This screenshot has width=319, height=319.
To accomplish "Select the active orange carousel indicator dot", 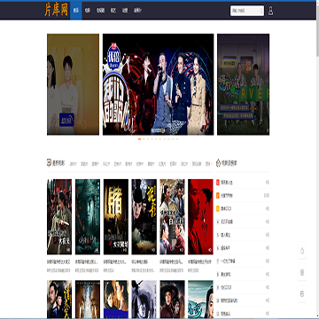I will pyautogui.click(x=139, y=139).
